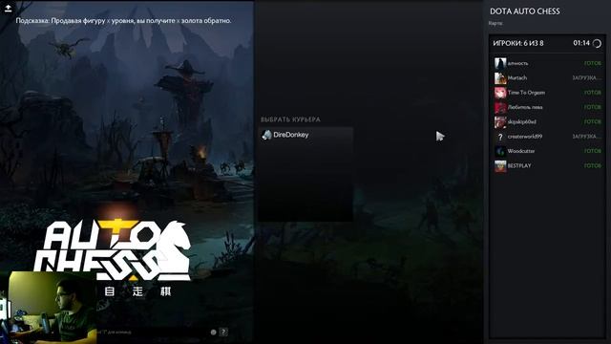Open the question mark help button near chat

pyautogui.click(x=223, y=332)
